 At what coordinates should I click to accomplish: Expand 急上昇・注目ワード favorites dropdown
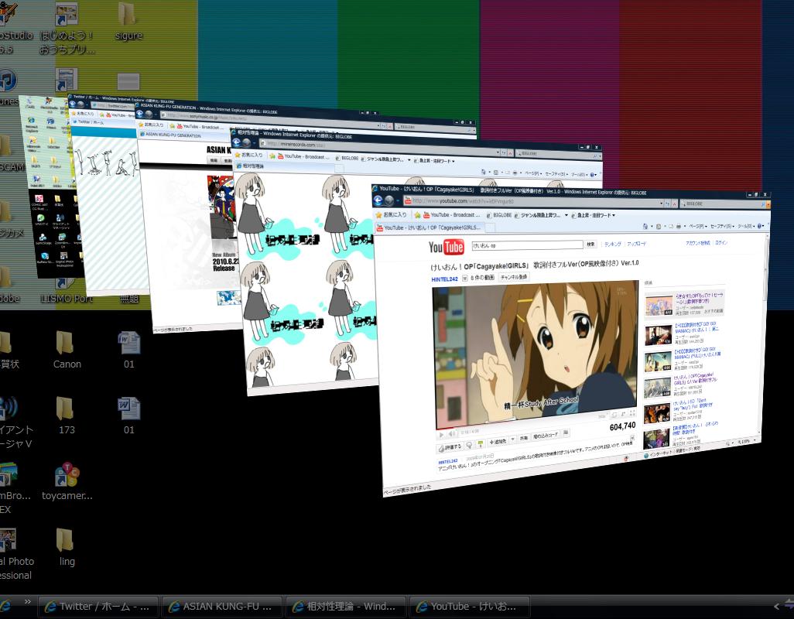(x=614, y=215)
